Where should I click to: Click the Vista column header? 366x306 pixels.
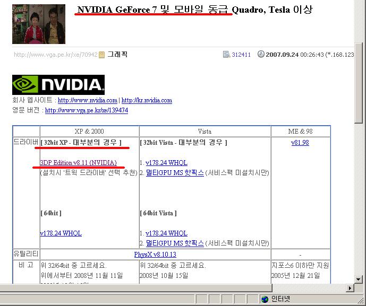point(205,132)
